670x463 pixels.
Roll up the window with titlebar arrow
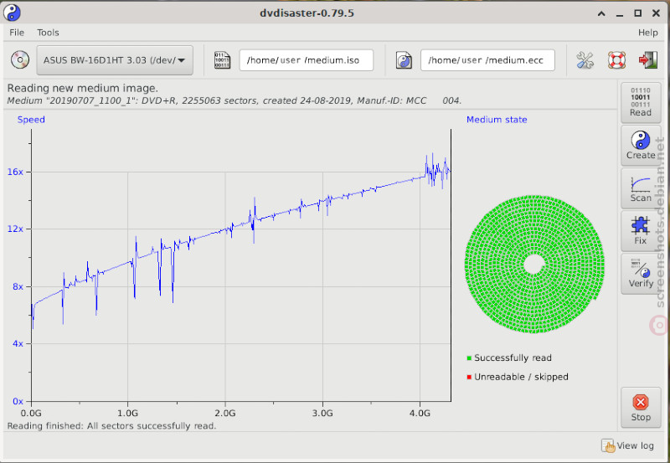pyautogui.click(x=601, y=13)
